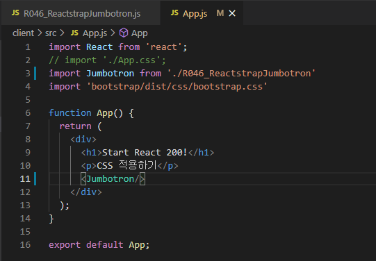The image size is (376, 261).
Task: Click the './R046_ReactstrapJumbotron' path string
Action: pyautogui.click(x=241, y=74)
